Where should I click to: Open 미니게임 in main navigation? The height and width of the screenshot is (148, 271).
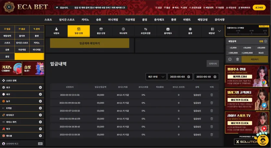pyautogui.click(x=113, y=20)
